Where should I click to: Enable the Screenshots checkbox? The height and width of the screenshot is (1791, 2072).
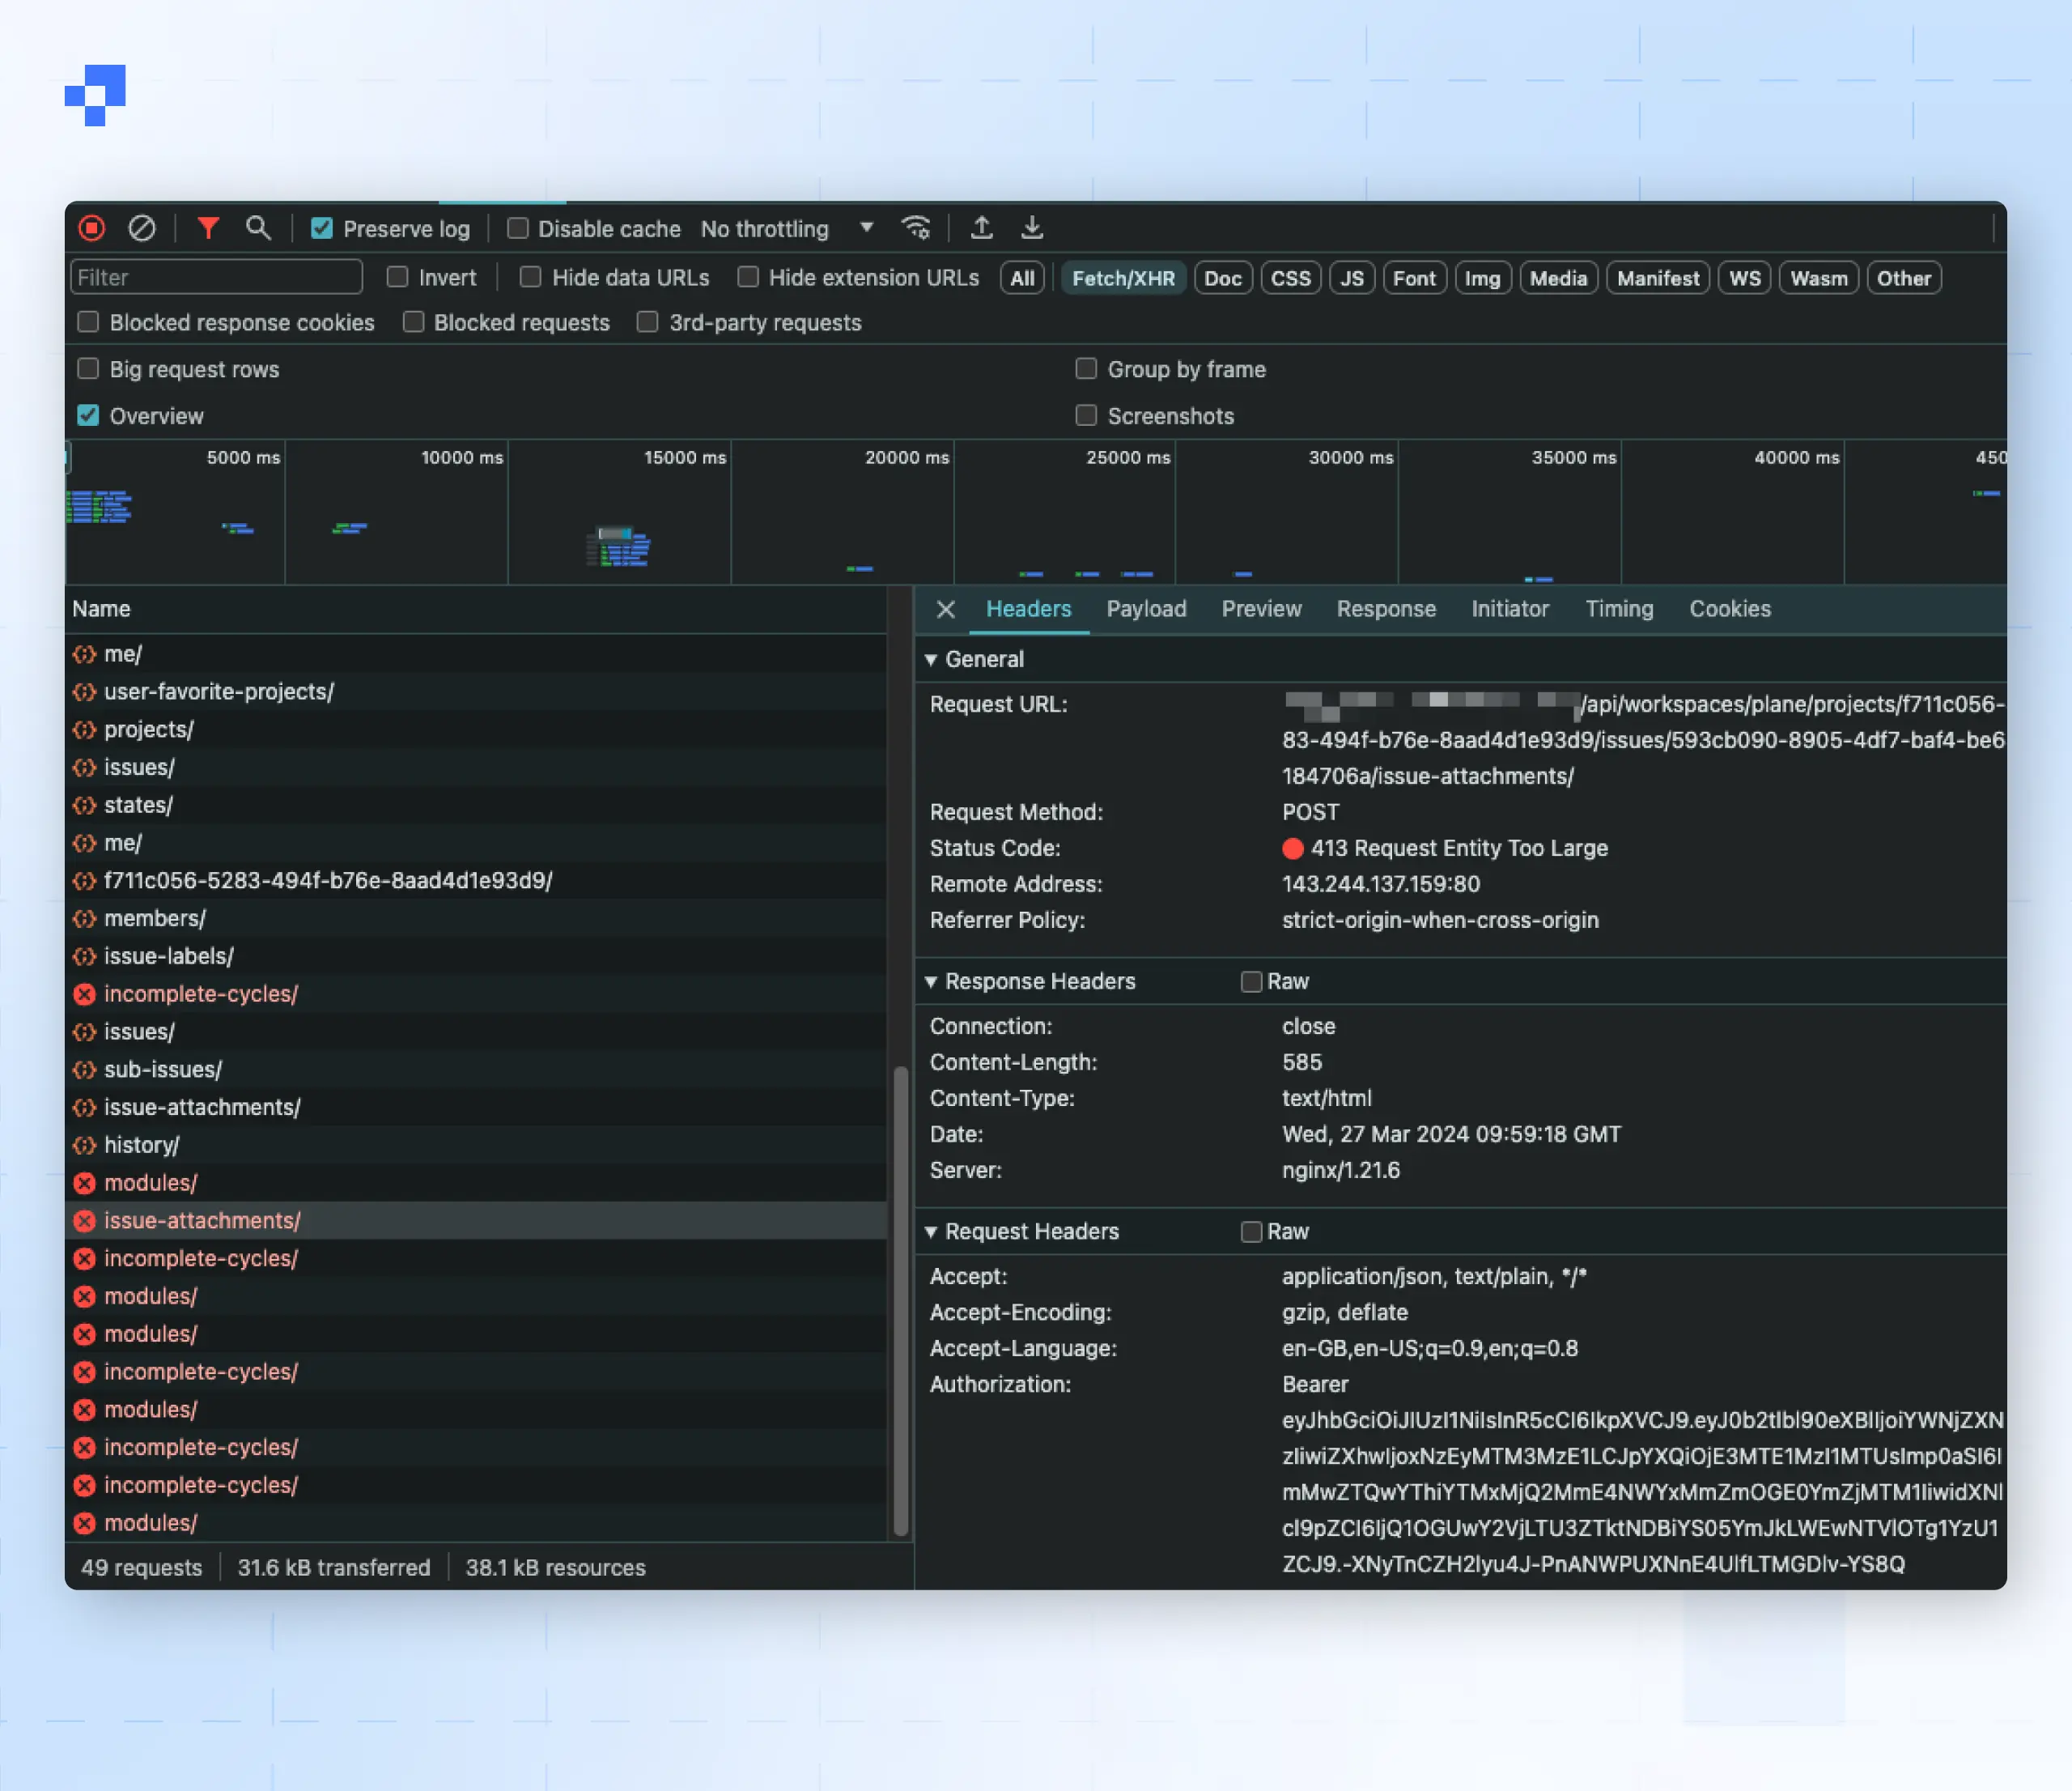click(x=1085, y=415)
